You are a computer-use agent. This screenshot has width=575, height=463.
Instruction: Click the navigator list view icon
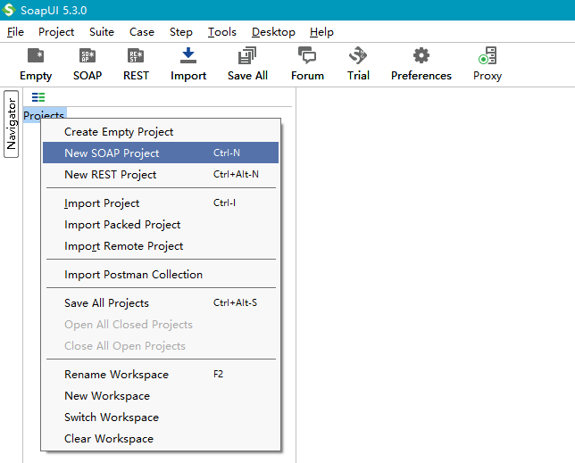pyautogui.click(x=38, y=97)
